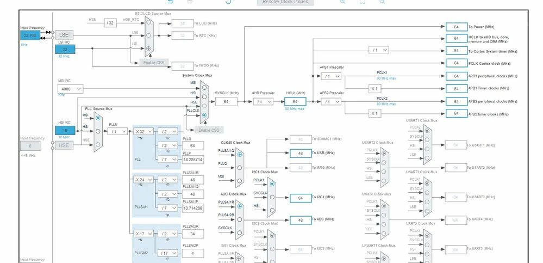This screenshot has width=543, height=263.
Task: Select PLLQ radio in CLK48 Clock Mux
Action: pos(240,168)
